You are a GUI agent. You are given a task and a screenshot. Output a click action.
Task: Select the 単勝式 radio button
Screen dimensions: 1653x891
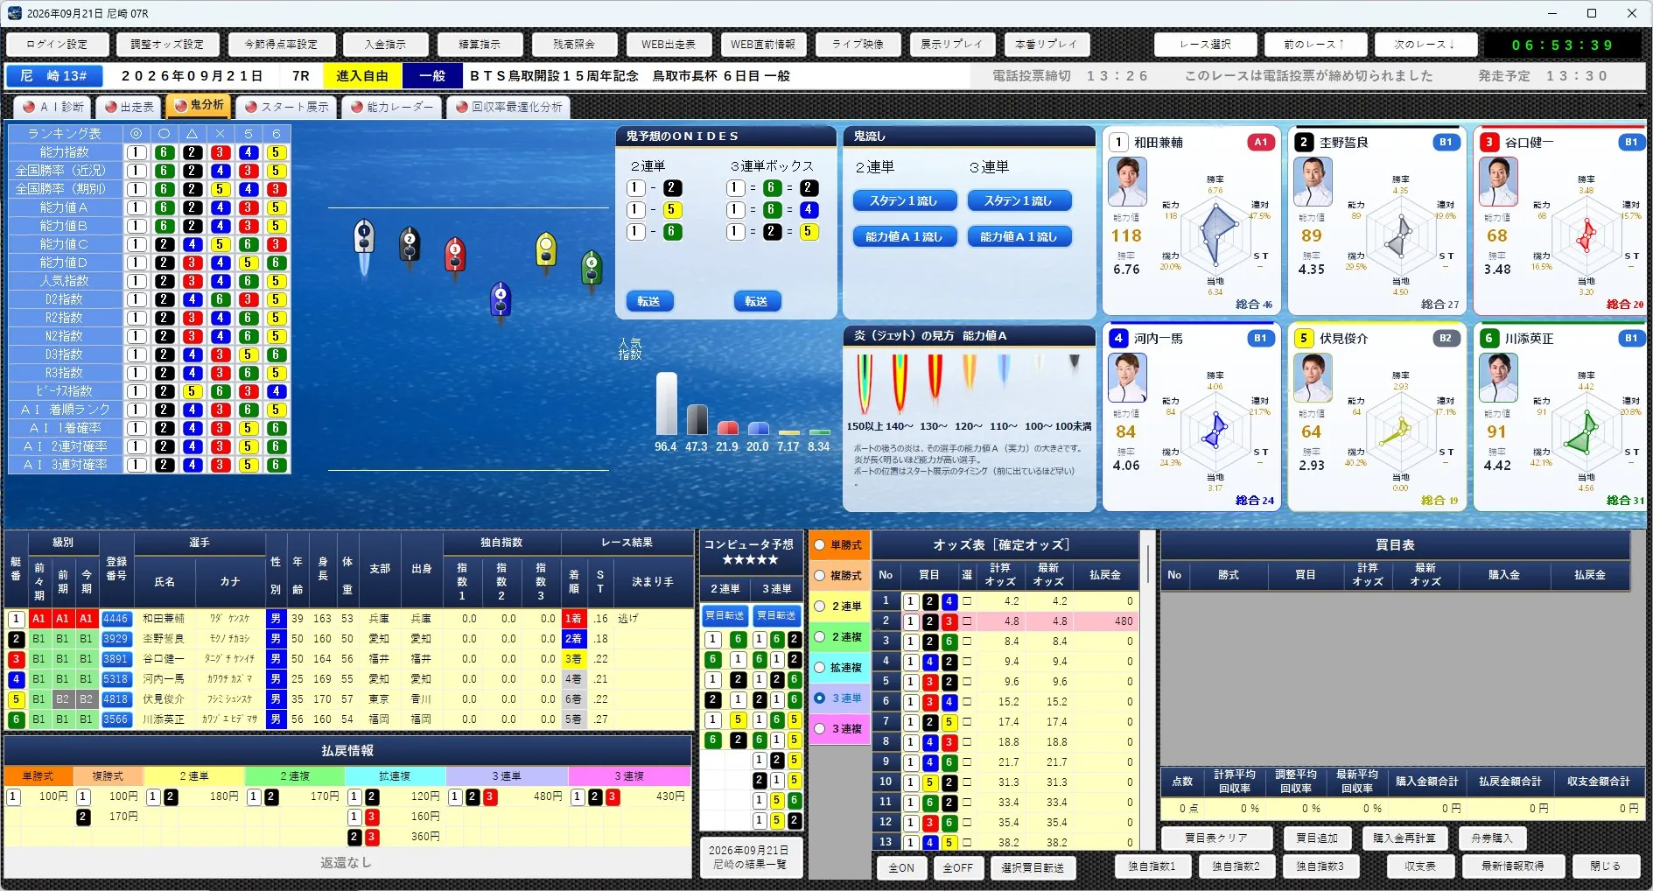click(820, 544)
